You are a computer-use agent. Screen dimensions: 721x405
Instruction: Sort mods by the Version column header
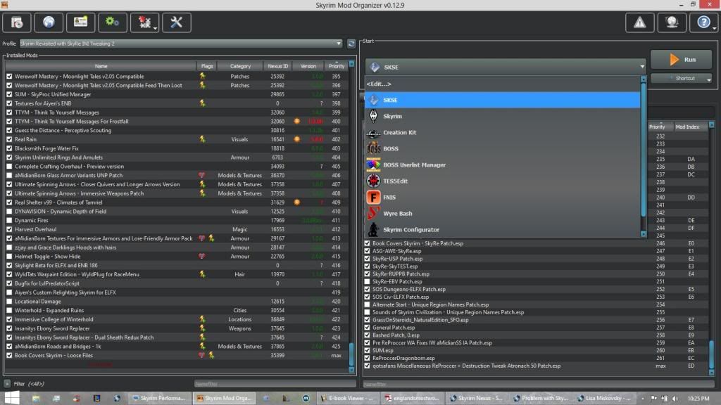[308, 66]
